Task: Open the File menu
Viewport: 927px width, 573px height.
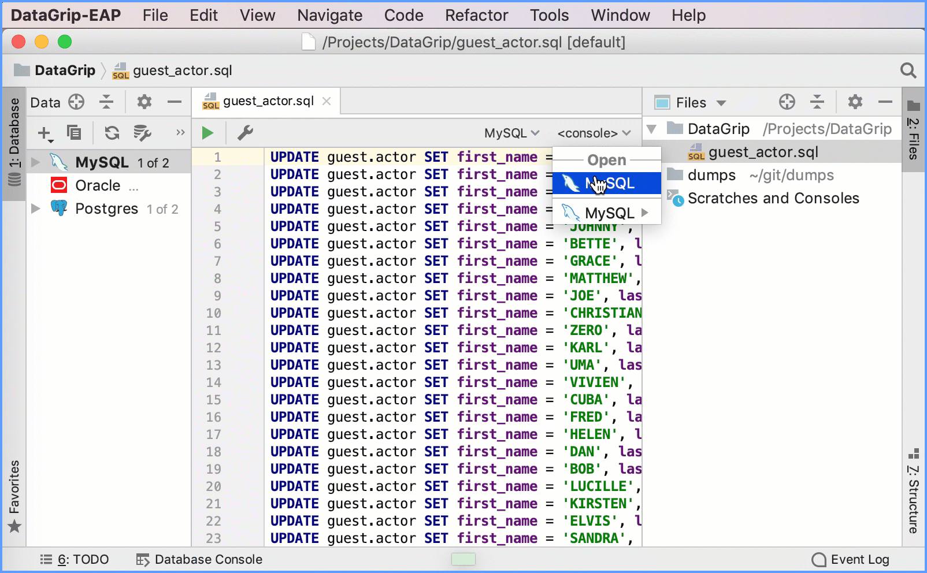Action: click(155, 15)
